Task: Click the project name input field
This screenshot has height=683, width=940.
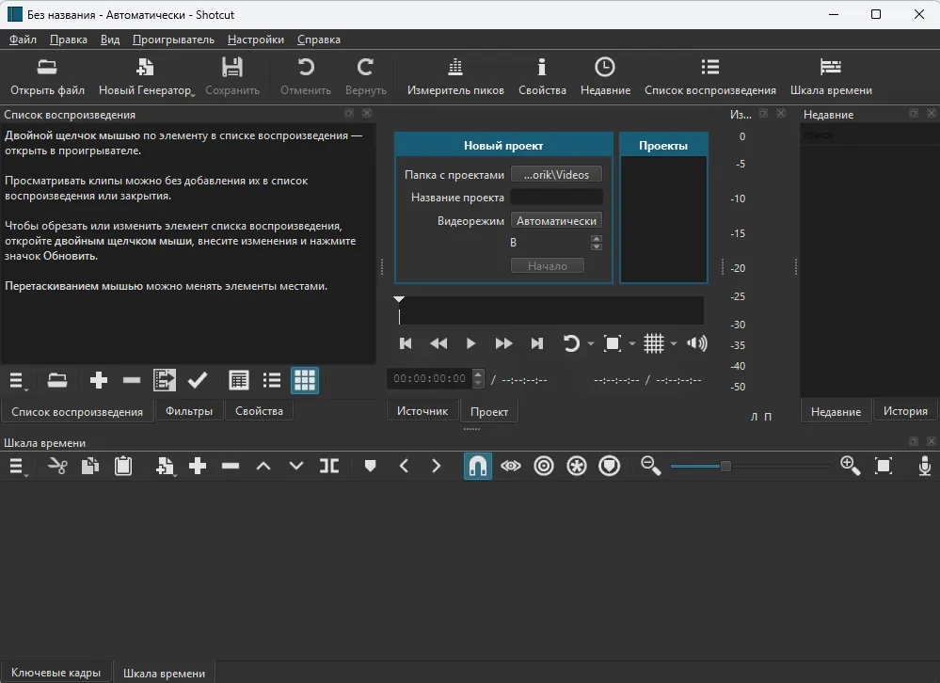Action: [556, 198]
